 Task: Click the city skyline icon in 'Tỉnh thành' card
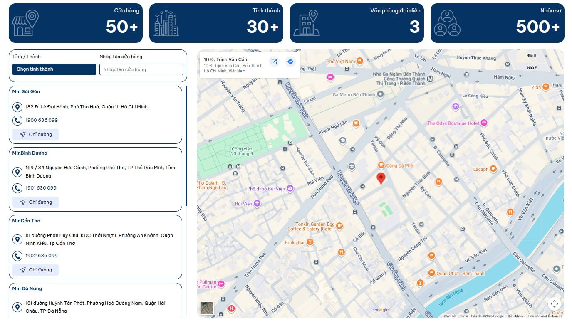click(x=166, y=23)
